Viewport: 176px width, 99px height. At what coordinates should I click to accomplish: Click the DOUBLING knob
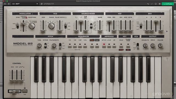click(145, 46)
